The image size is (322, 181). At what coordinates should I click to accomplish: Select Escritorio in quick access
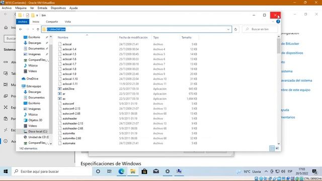(x=34, y=37)
